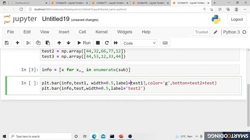Image resolution: width=250 pixels, height=140 pixels.
Task: Open the File menu
Action: coord(11,32)
